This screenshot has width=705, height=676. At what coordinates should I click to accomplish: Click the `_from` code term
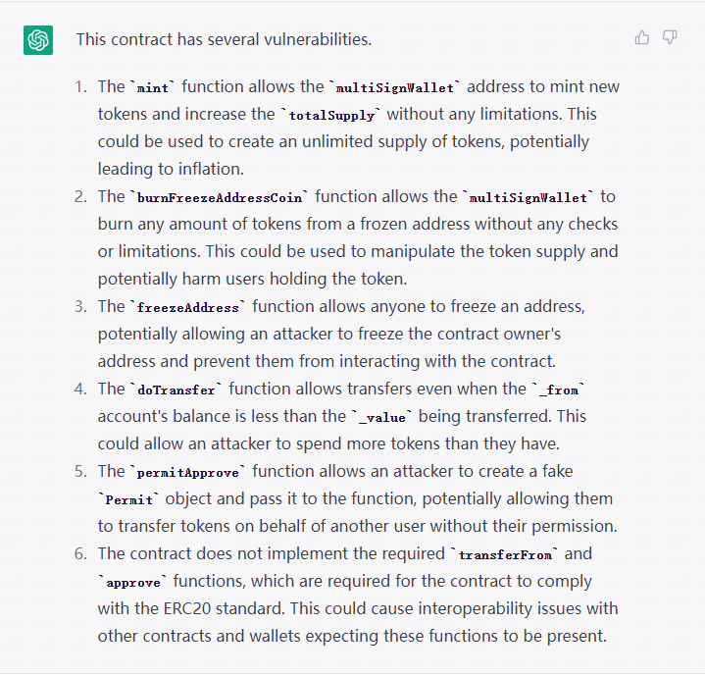[559, 390]
